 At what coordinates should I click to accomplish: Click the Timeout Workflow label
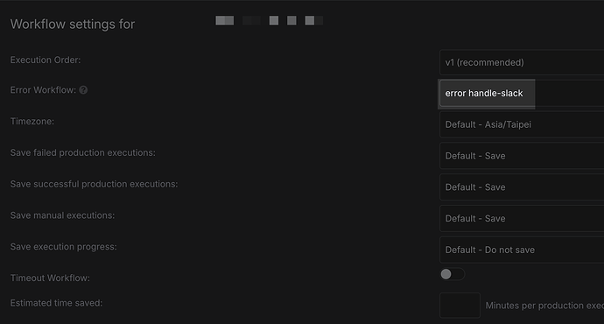pyautogui.click(x=50, y=278)
